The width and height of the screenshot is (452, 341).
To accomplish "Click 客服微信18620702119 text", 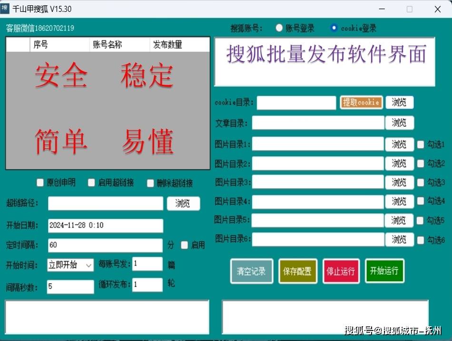I will tap(40, 28).
